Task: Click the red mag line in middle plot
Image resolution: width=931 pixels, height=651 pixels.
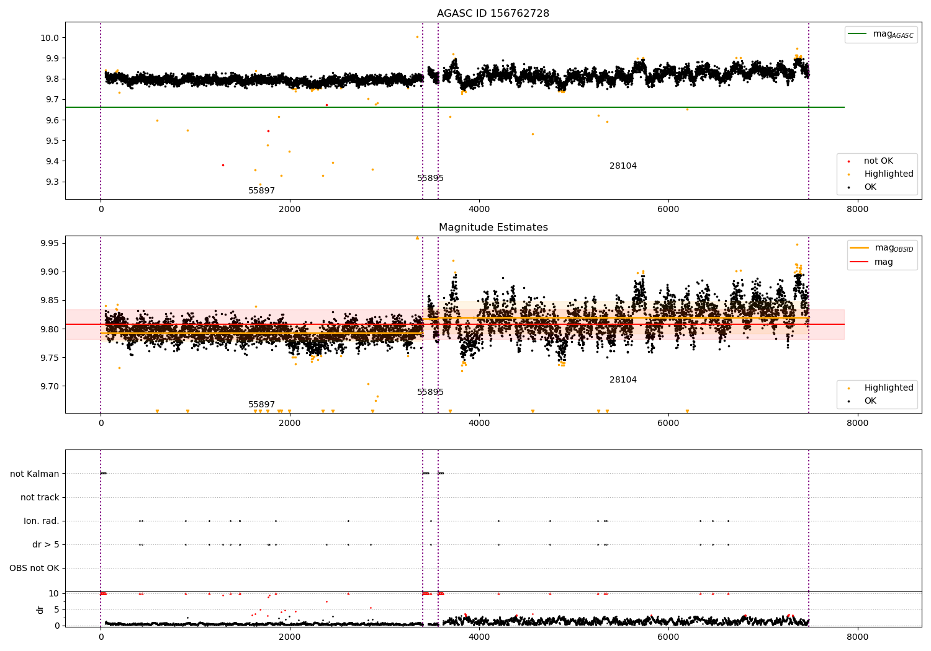Action: click(455, 324)
